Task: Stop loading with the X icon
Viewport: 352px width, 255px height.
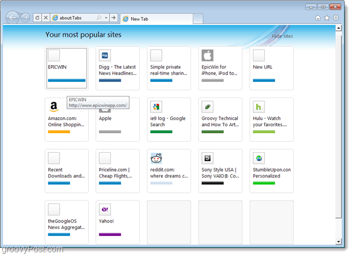Action: (x=45, y=17)
